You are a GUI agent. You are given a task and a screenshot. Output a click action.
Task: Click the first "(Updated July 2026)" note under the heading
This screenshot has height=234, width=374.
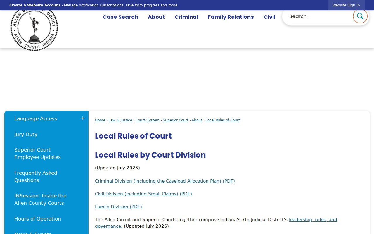pos(117,168)
